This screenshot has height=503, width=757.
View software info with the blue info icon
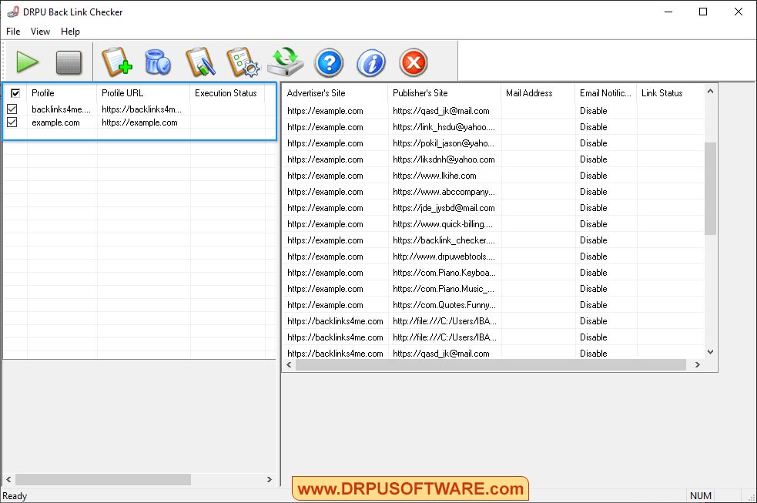click(x=370, y=62)
